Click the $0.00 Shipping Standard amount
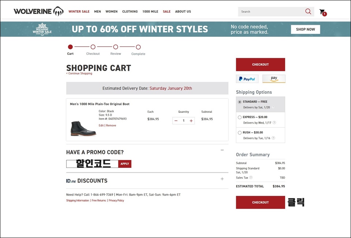This screenshot has width=351, height=238. point(282,168)
